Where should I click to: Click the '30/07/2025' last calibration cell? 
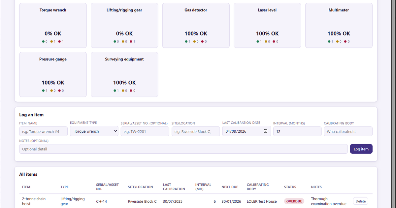coord(173,201)
